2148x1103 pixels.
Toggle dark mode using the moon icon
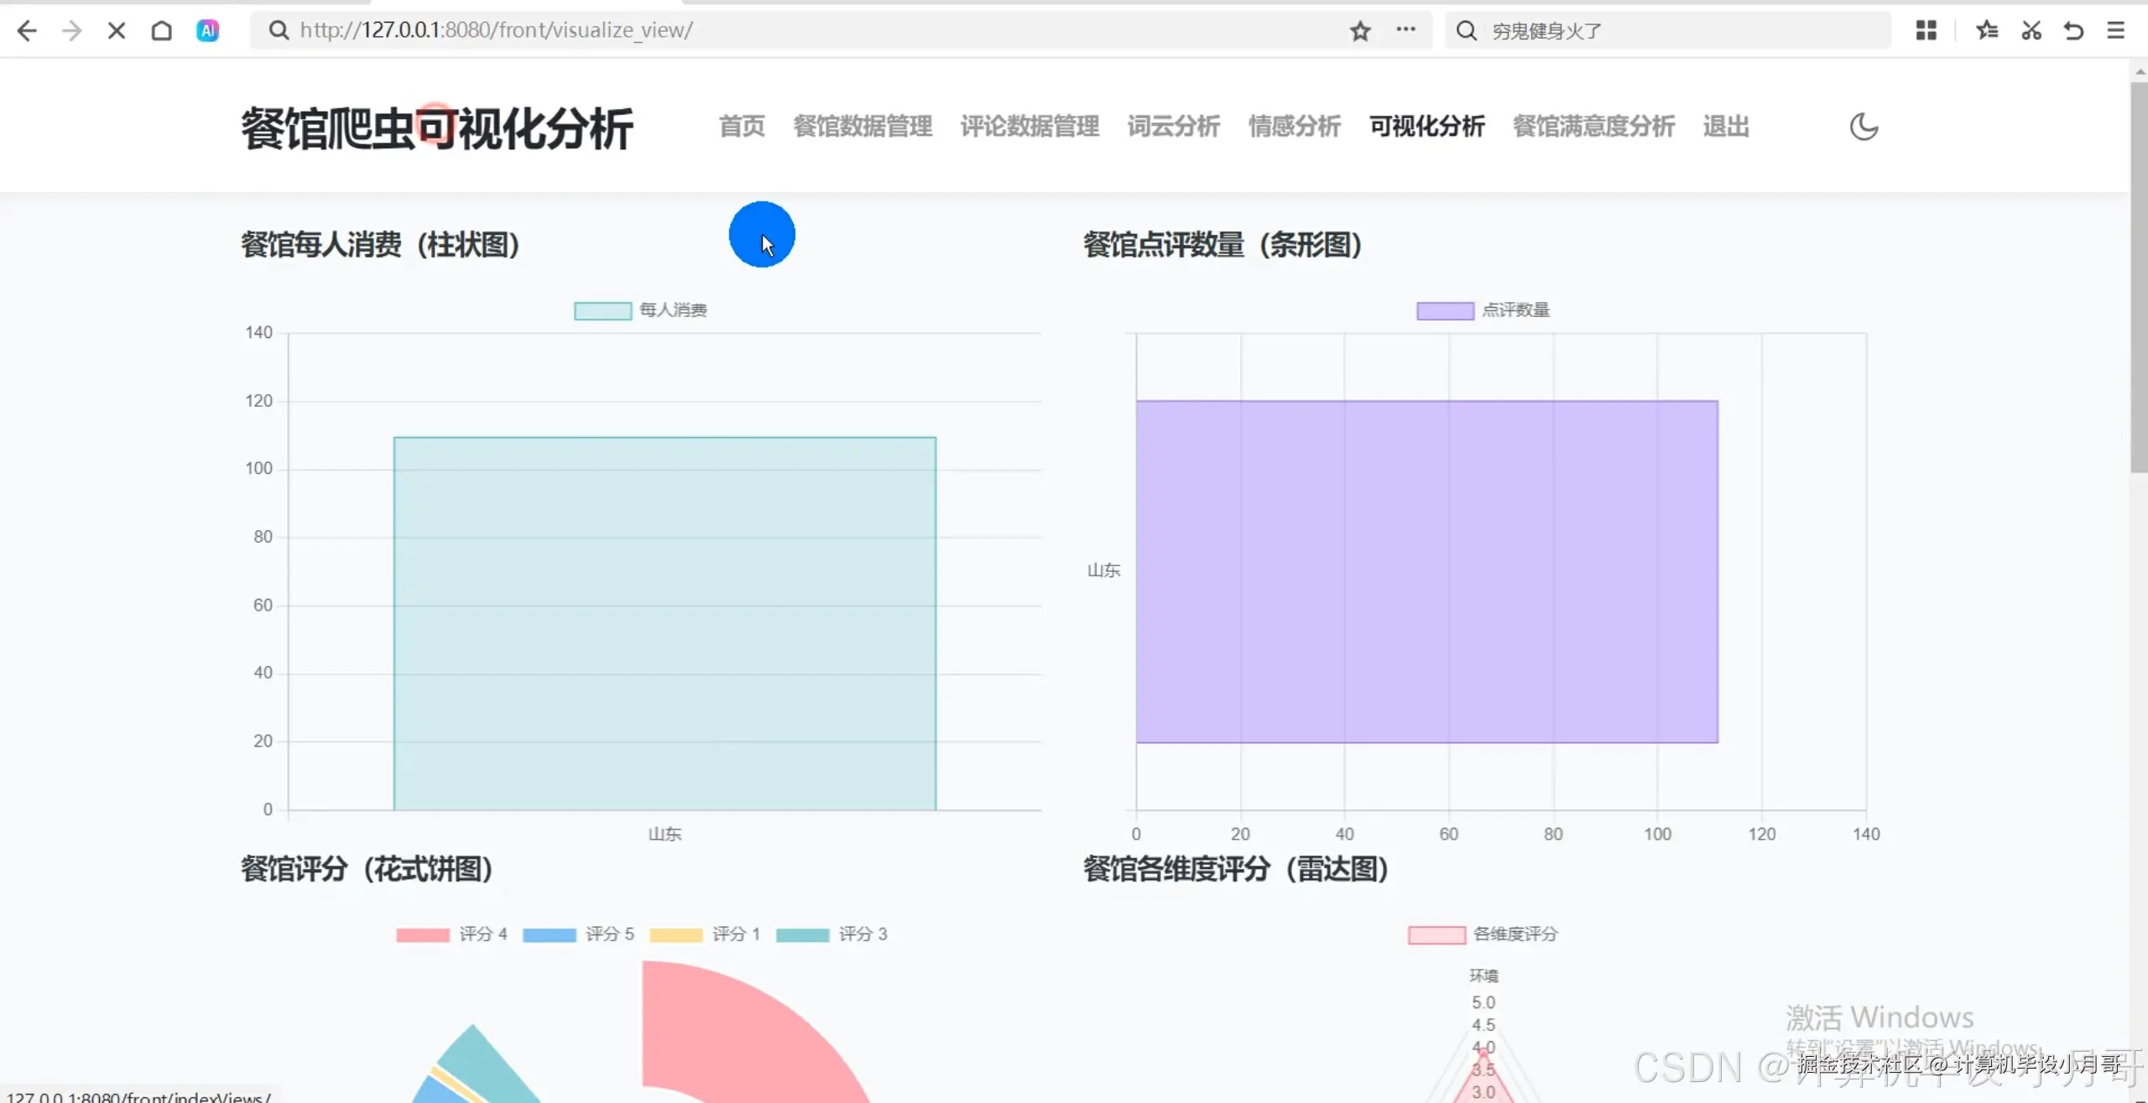pos(1864,127)
